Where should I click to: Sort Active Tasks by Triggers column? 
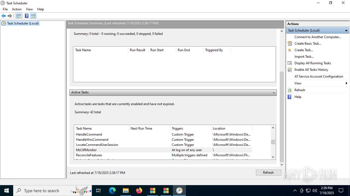190,128
